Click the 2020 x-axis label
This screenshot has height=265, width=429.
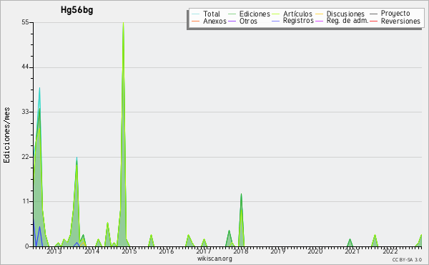click(x=315, y=251)
